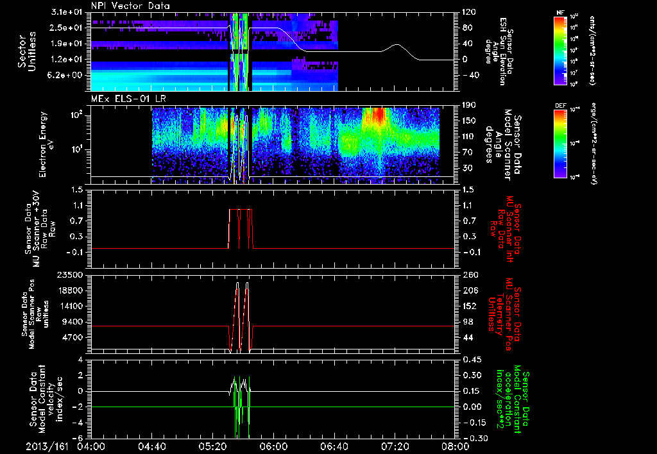
Task: Click the 'Electron Energy eV' axis label
Action: click(x=47, y=146)
